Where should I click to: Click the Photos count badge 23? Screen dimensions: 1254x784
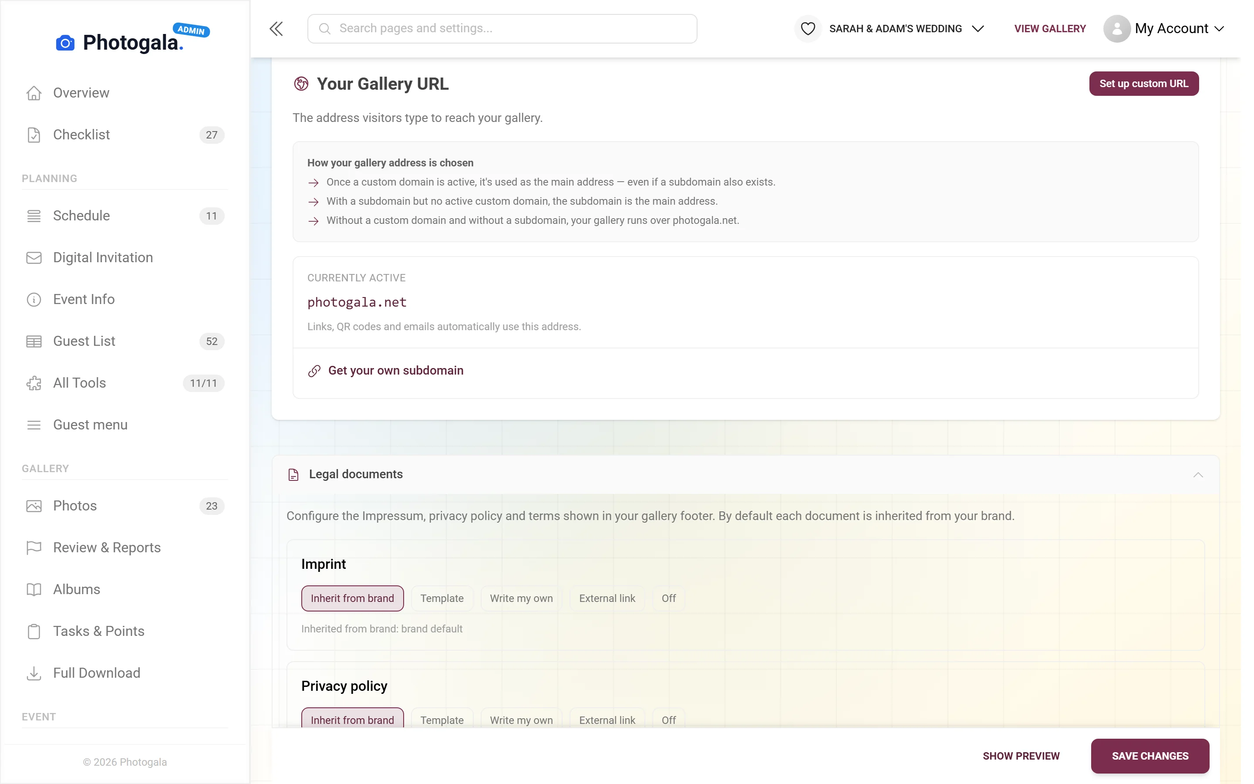pos(212,506)
